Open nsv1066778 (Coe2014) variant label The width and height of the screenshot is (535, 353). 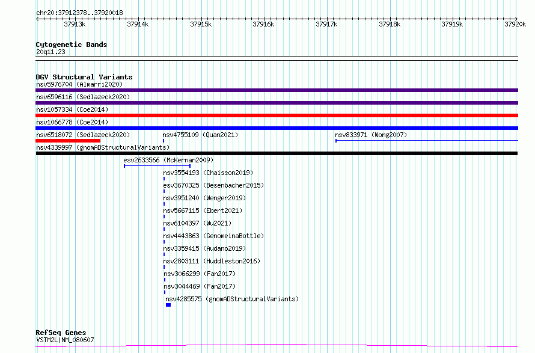(72, 122)
